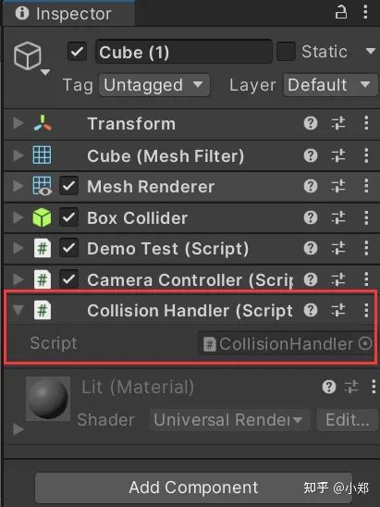This screenshot has width=380, height=507.
Task: Open the Inspector panel three-dot menu
Action: click(365, 12)
